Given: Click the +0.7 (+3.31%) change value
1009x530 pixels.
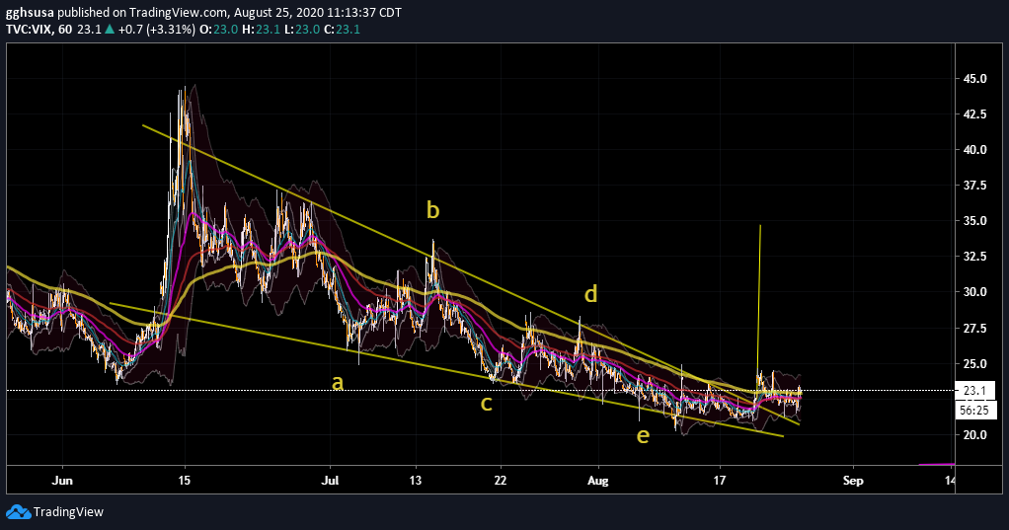Looking at the screenshot, I should [x=157, y=29].
